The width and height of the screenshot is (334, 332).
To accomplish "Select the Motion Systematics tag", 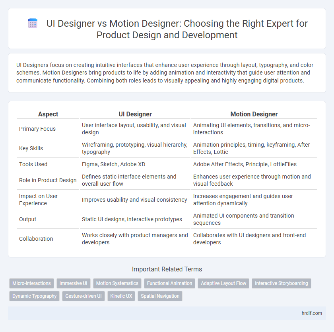I will pos(117,283).
